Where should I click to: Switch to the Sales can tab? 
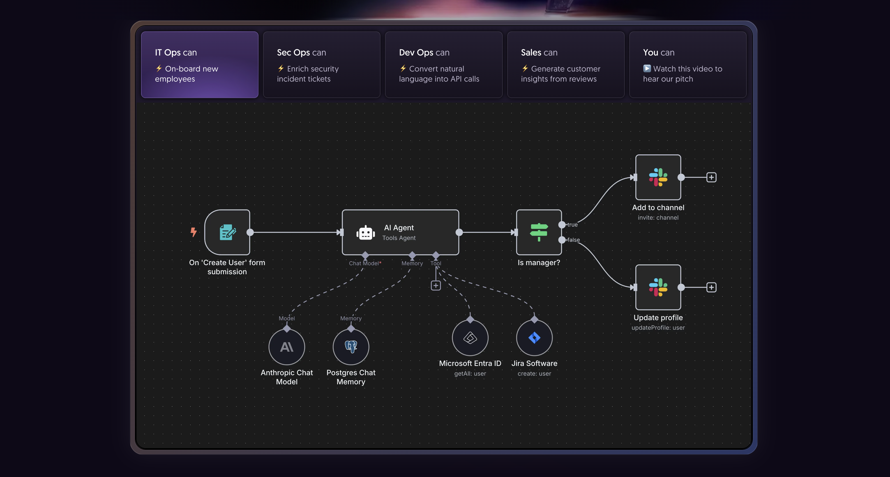pyautogui.click(x=566, y=64)
